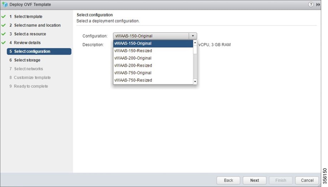Click the 'Description:' label

(x=93, y=45)
